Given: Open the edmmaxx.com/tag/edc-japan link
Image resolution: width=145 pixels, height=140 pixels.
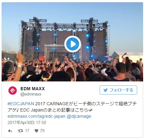Looking at the screenshot, I should [36, 116].
